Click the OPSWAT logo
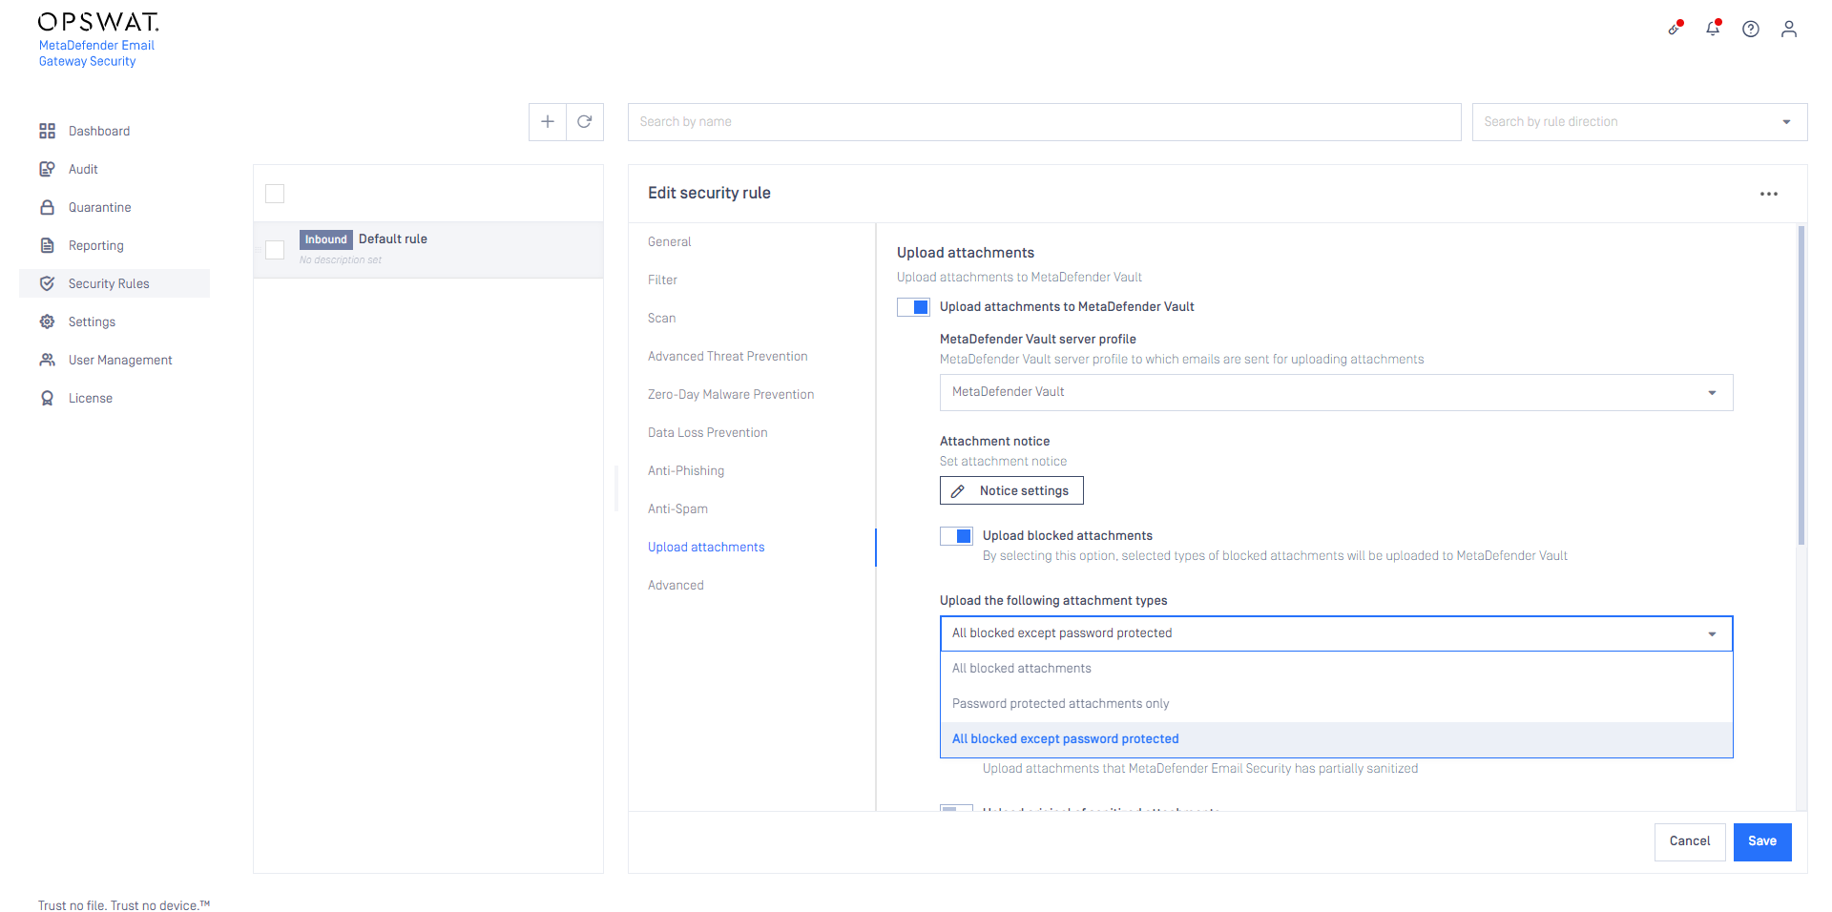The height and width of the screenshot is (912, 1832). (98, 22)
